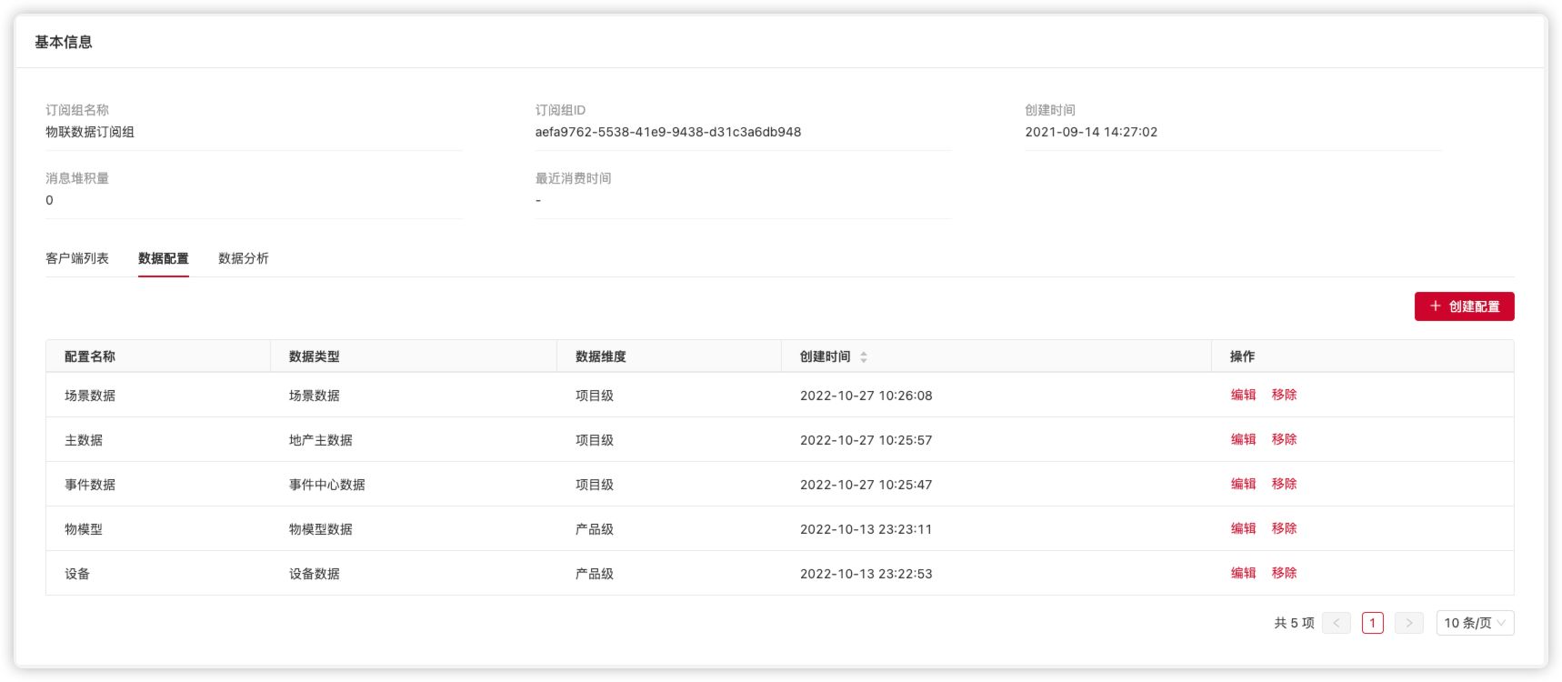Image resolution: width=1562 pixels, height=682 pixels.
Task: Remove the 事件数据 configuration
Action: [1284, 484]
